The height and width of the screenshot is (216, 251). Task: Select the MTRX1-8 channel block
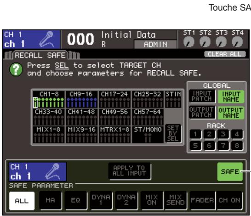click(x=114, y=135)
